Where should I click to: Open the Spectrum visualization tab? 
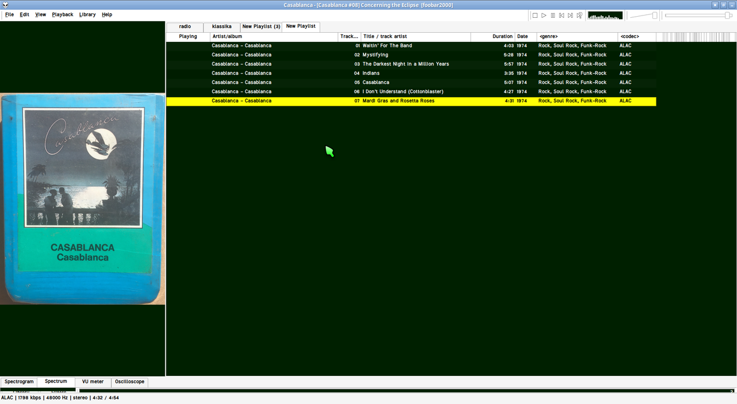56,382
